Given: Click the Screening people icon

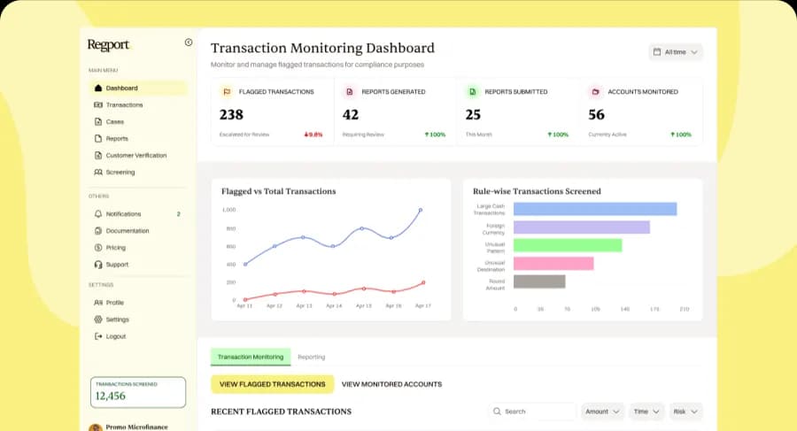Looking at the screenshot, I should pos(98,173).
